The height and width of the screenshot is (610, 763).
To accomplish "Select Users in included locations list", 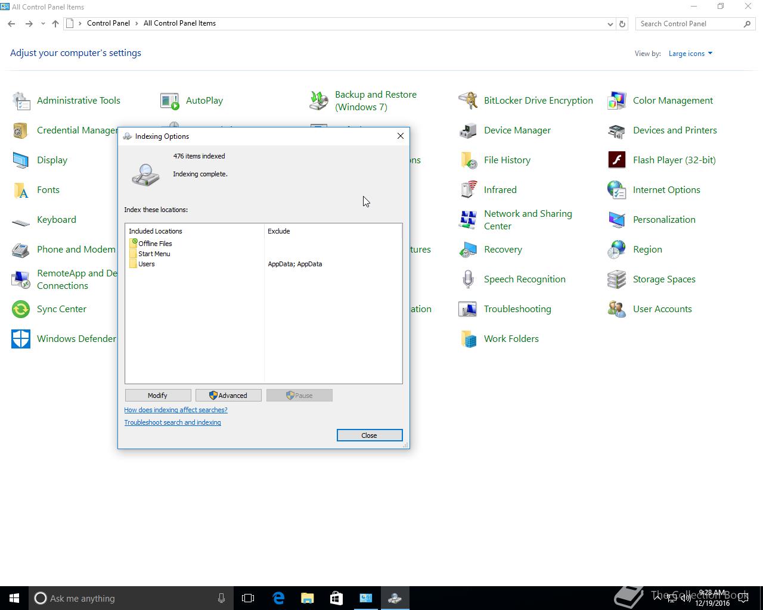I will (x=146, y=264).
